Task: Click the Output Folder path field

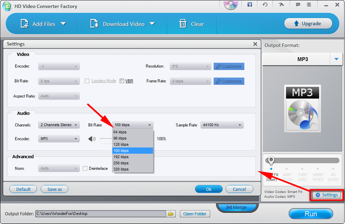Action: 101,214
